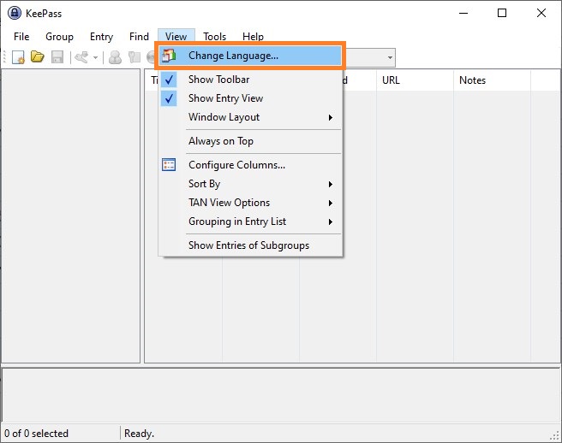Click the New database toolbar icon
The height and width of the screenshot is (443, 562).
point(18,57)
